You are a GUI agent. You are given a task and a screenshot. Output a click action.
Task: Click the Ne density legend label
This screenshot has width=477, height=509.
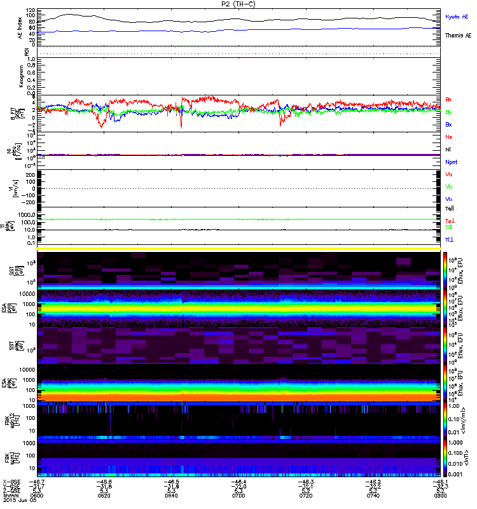click(x=449, y=136)
